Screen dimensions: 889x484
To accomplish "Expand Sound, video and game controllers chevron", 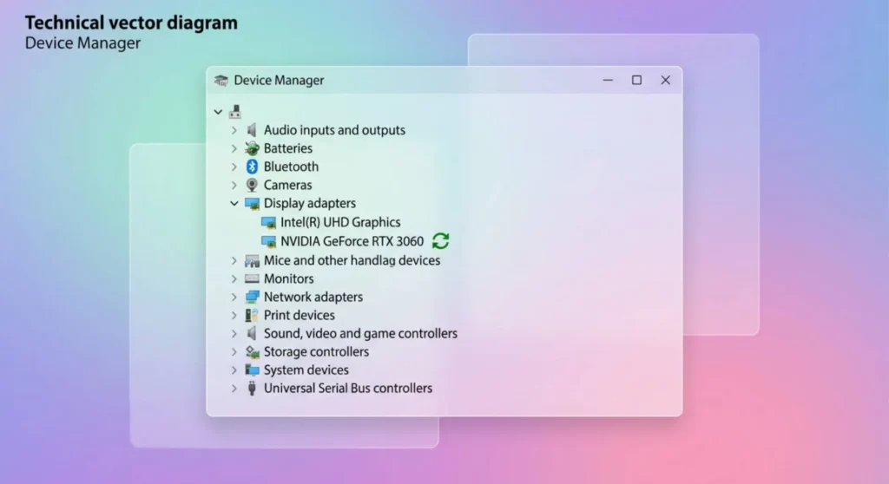I will 234,334.
